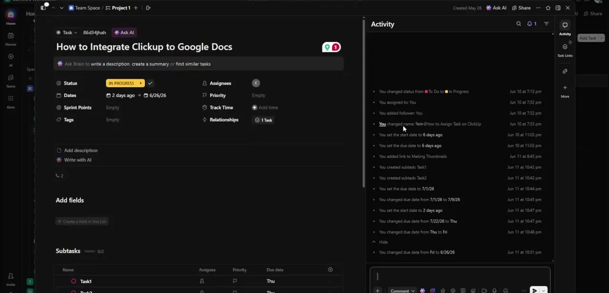Screen dimensions: 609x293
Task: Open the Activity filter options
Action: point(546,24)
